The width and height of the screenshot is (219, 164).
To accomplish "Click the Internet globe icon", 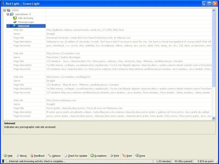I will tap(15, 26).
